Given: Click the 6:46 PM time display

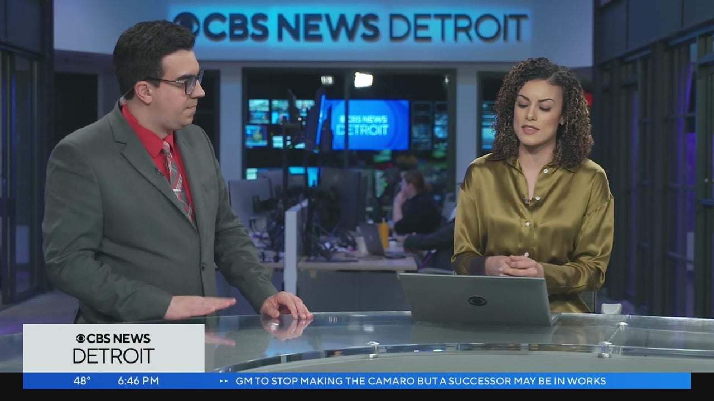Looking at the screenshot, I should tap(138, 381).
